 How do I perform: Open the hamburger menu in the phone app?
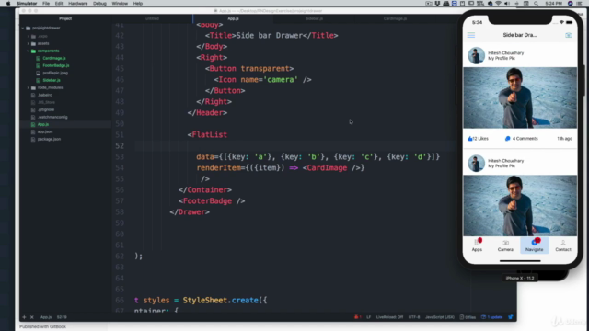[x=470, y=35]
